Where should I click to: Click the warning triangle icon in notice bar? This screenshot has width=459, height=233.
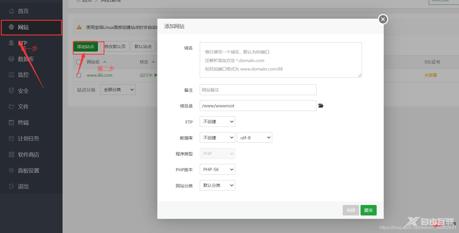click(x=79, y=27)
